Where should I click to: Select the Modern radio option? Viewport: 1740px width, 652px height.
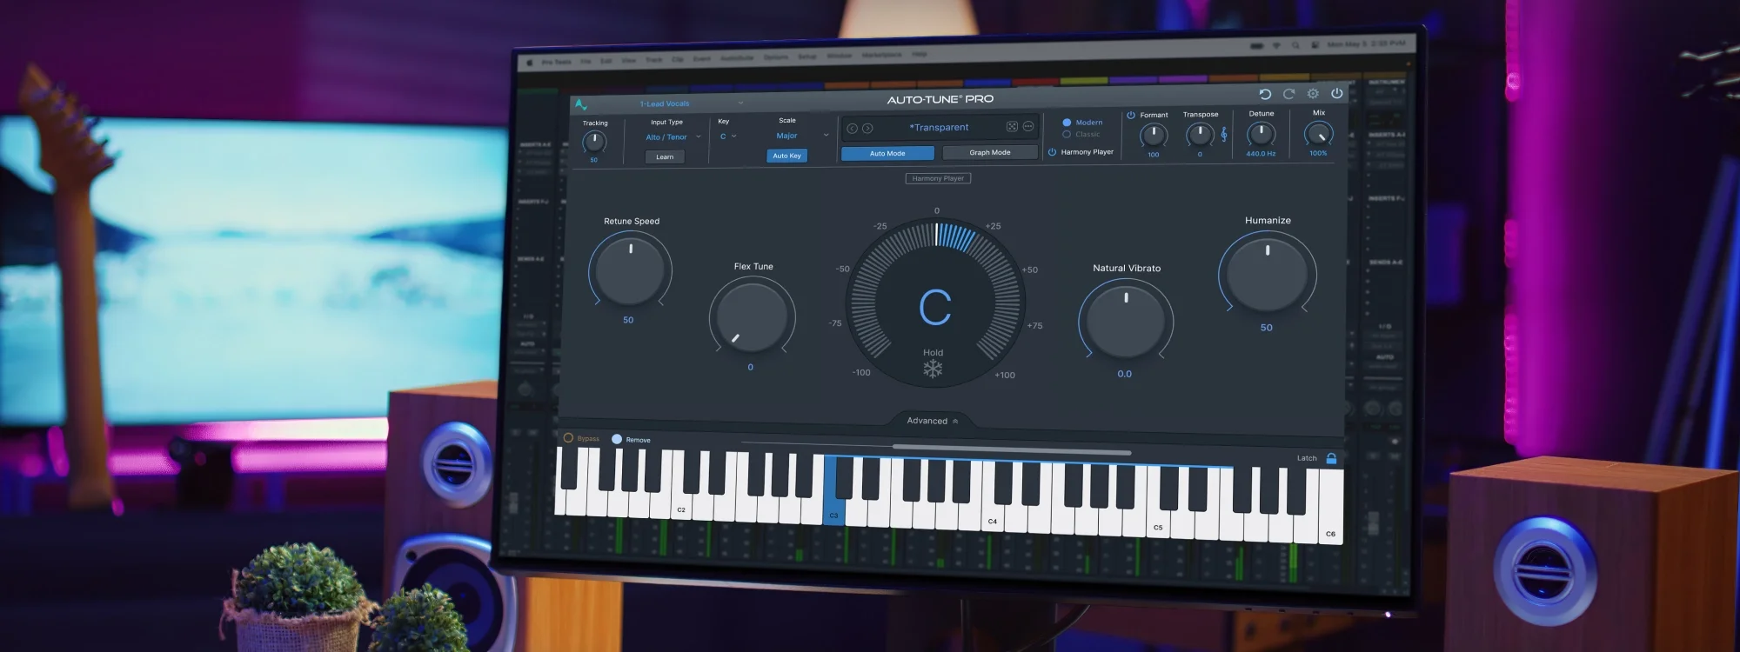pyautogui.click(x=1067, y=123)
